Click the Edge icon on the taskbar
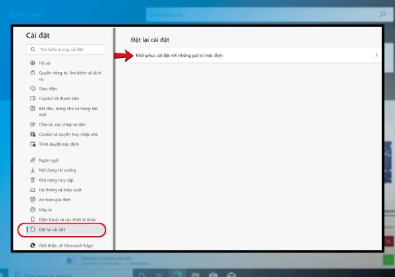 coord(178,274)
